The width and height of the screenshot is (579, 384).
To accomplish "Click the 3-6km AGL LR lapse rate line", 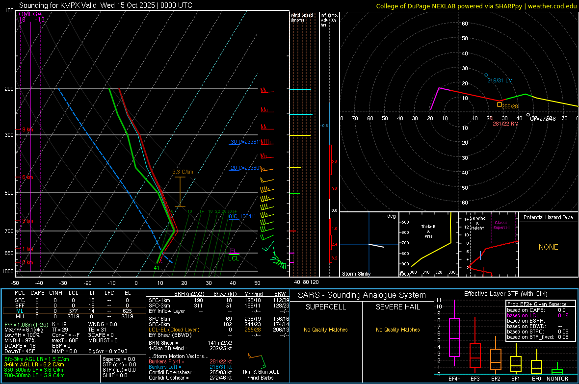I will [34, 364].
